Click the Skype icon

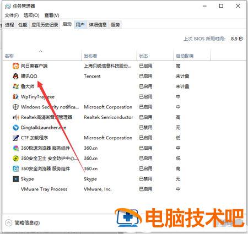(15, 179)
